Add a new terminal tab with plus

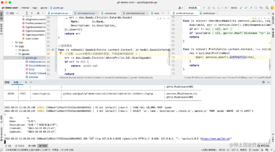(26, 82)
